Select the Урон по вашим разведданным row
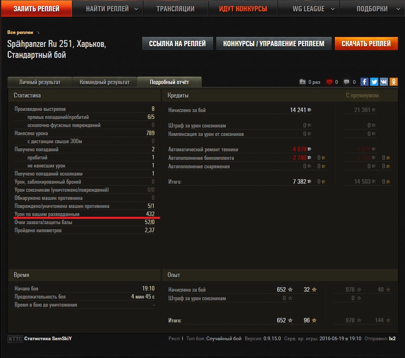 click(x=85, y=214)
